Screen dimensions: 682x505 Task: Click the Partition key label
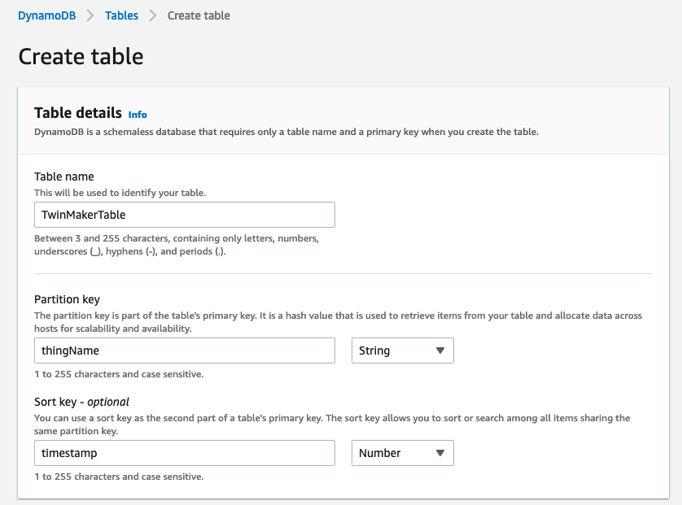[x=67, y=299]
